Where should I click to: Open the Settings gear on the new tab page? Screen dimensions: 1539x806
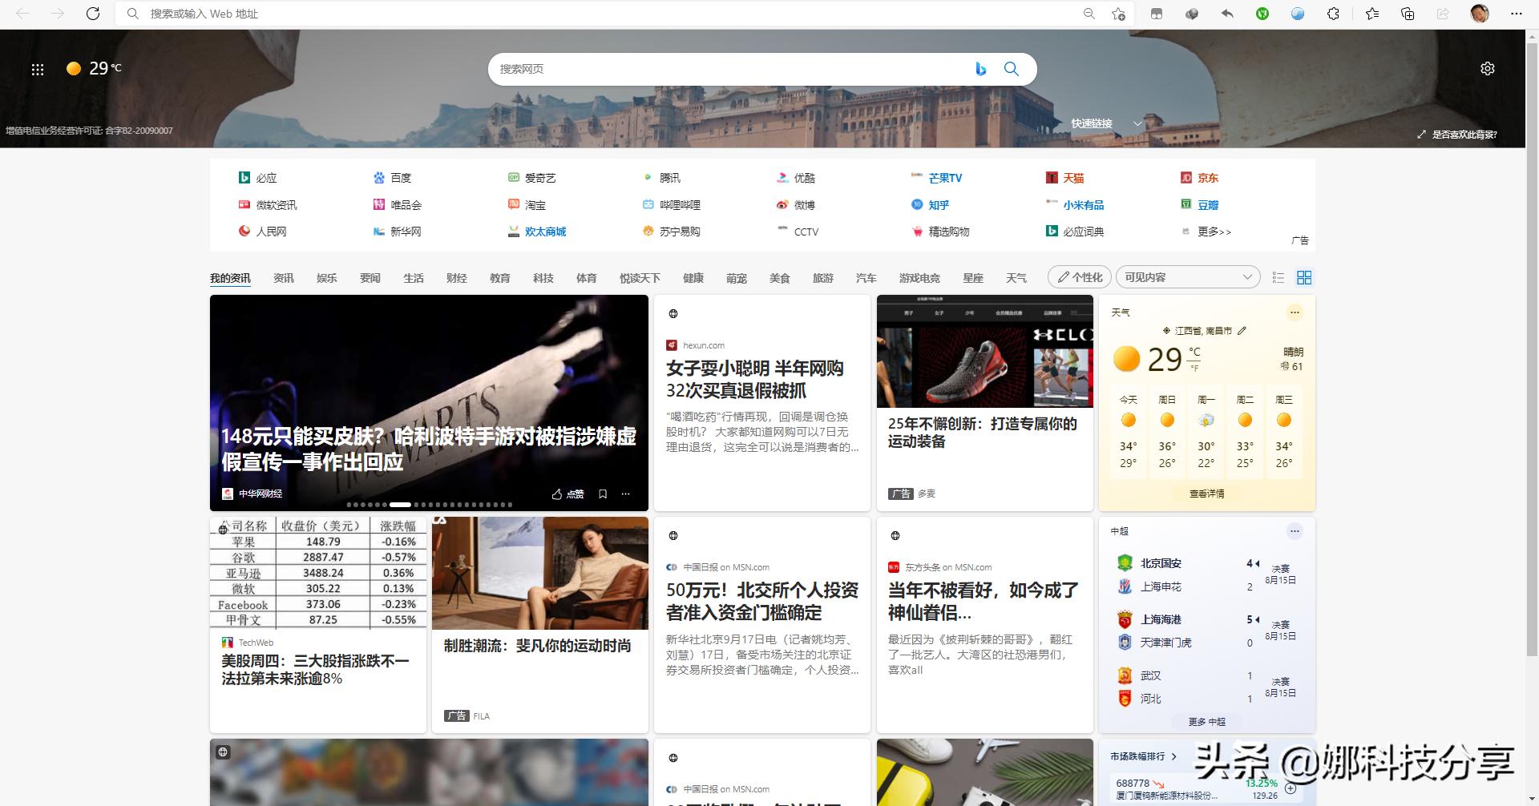(1489, 69)
